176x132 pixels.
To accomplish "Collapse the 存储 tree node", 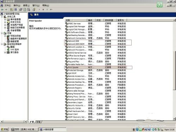I will 2,33.
